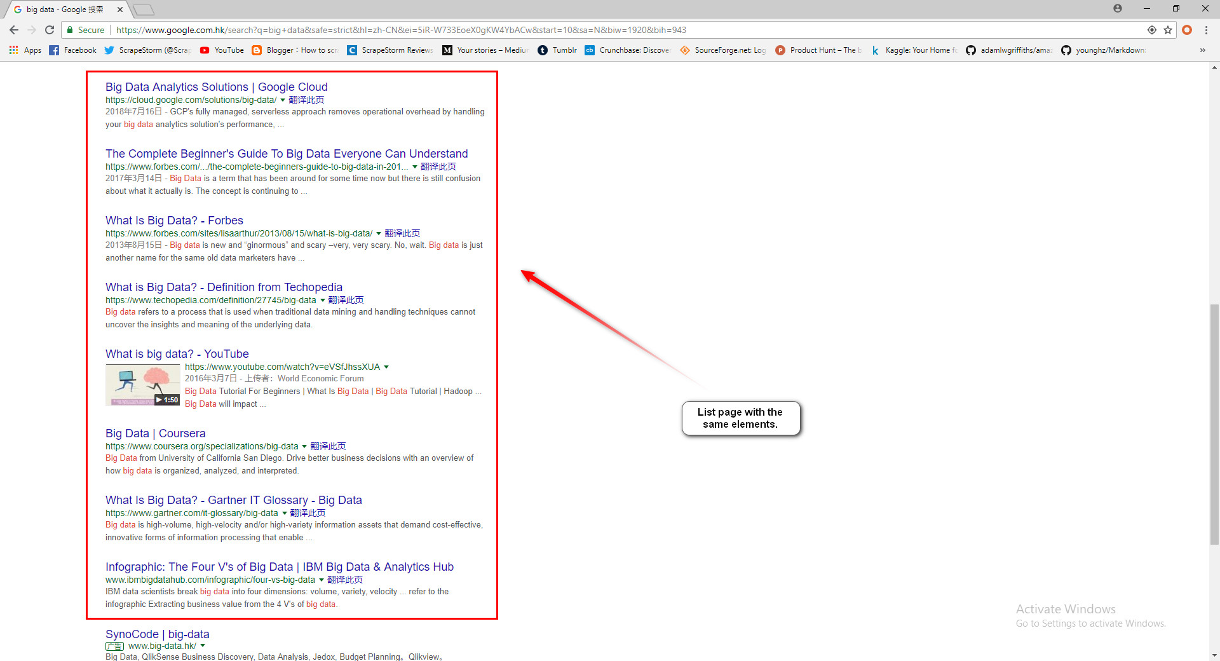Expand dropdown beside www.big-data.hk URL
This screenshot has width=1220, height=661.
(x=203, y=646)
